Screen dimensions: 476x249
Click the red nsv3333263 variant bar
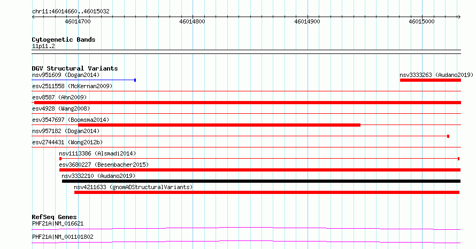point(431,80)
